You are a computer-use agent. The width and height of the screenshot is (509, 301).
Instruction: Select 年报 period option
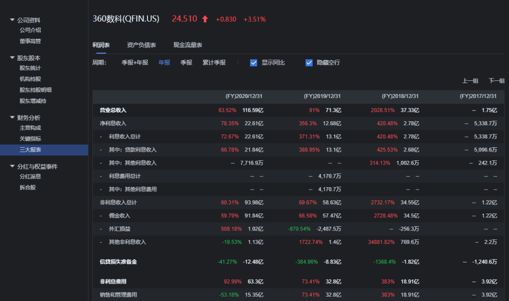point(164,63)
